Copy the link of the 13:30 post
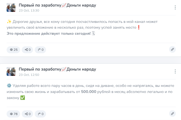181x120 pixels. point(172,49)
